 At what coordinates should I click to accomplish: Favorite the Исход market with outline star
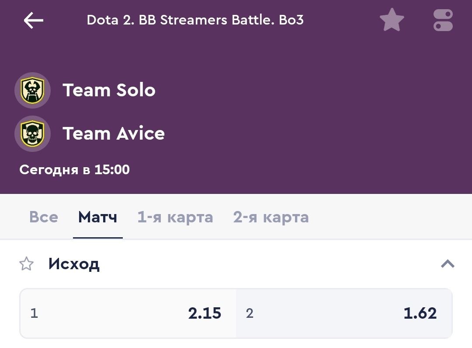point(27,264)
